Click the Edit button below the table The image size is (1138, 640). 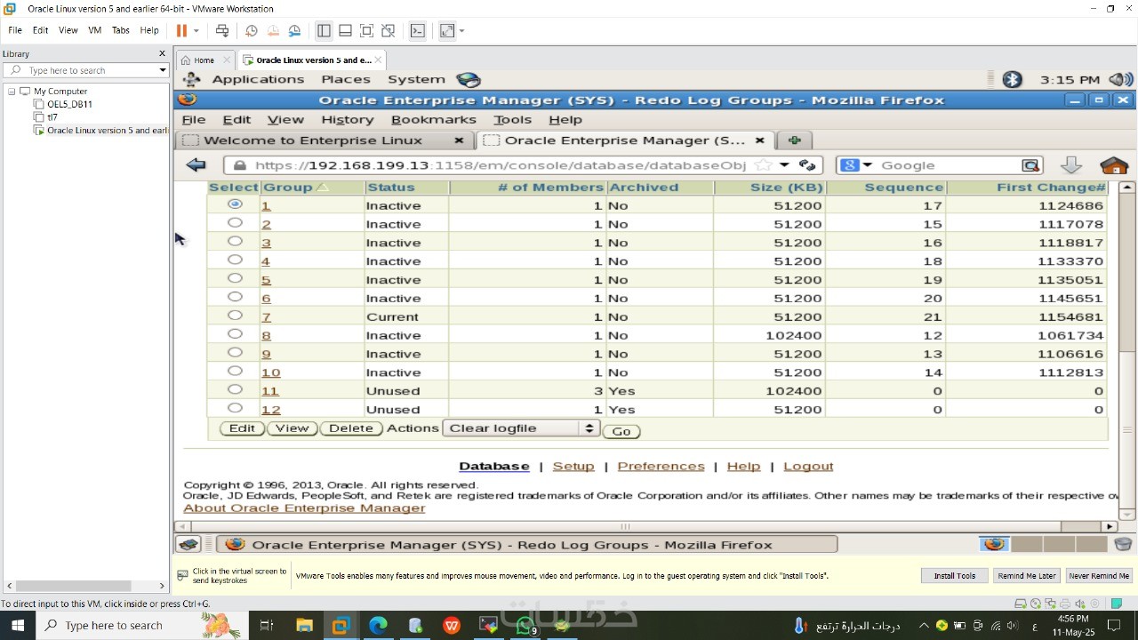point(242,428)
